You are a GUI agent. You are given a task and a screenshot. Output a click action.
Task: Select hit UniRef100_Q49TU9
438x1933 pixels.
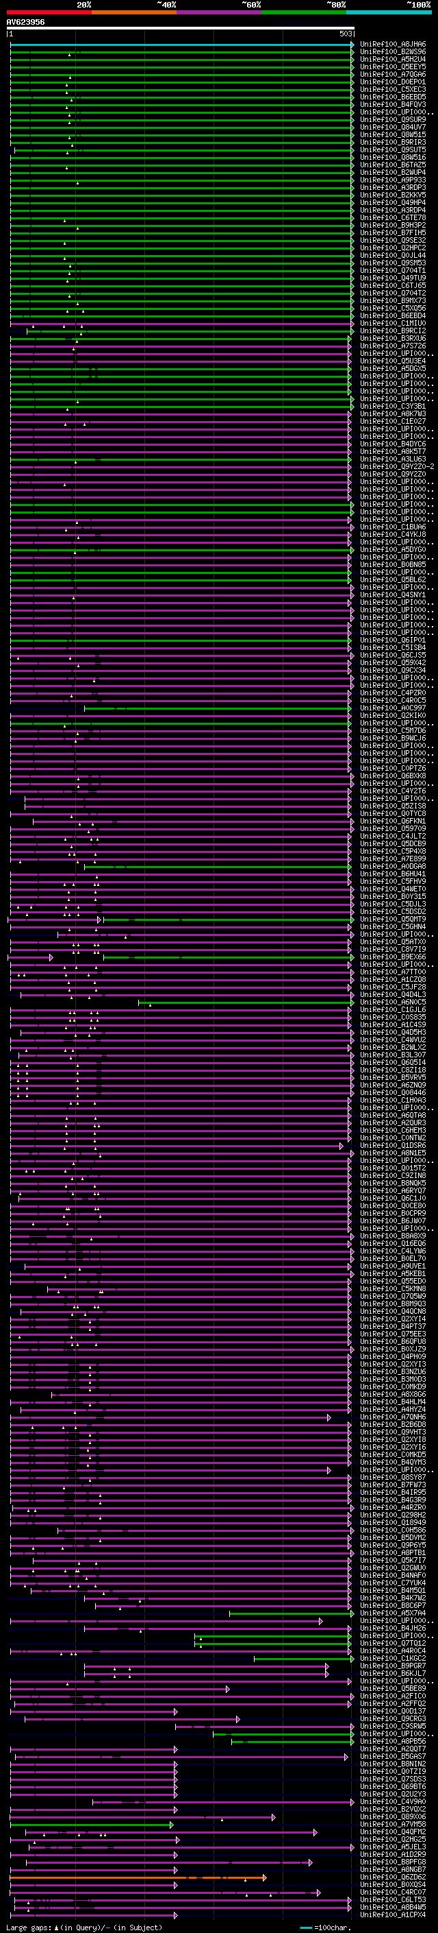pos(393,278)
